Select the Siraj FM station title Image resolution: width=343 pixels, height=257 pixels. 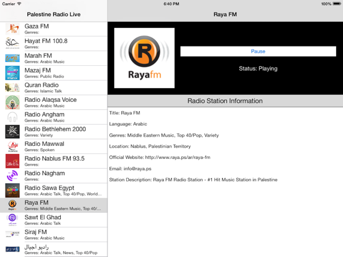point(35,232)
